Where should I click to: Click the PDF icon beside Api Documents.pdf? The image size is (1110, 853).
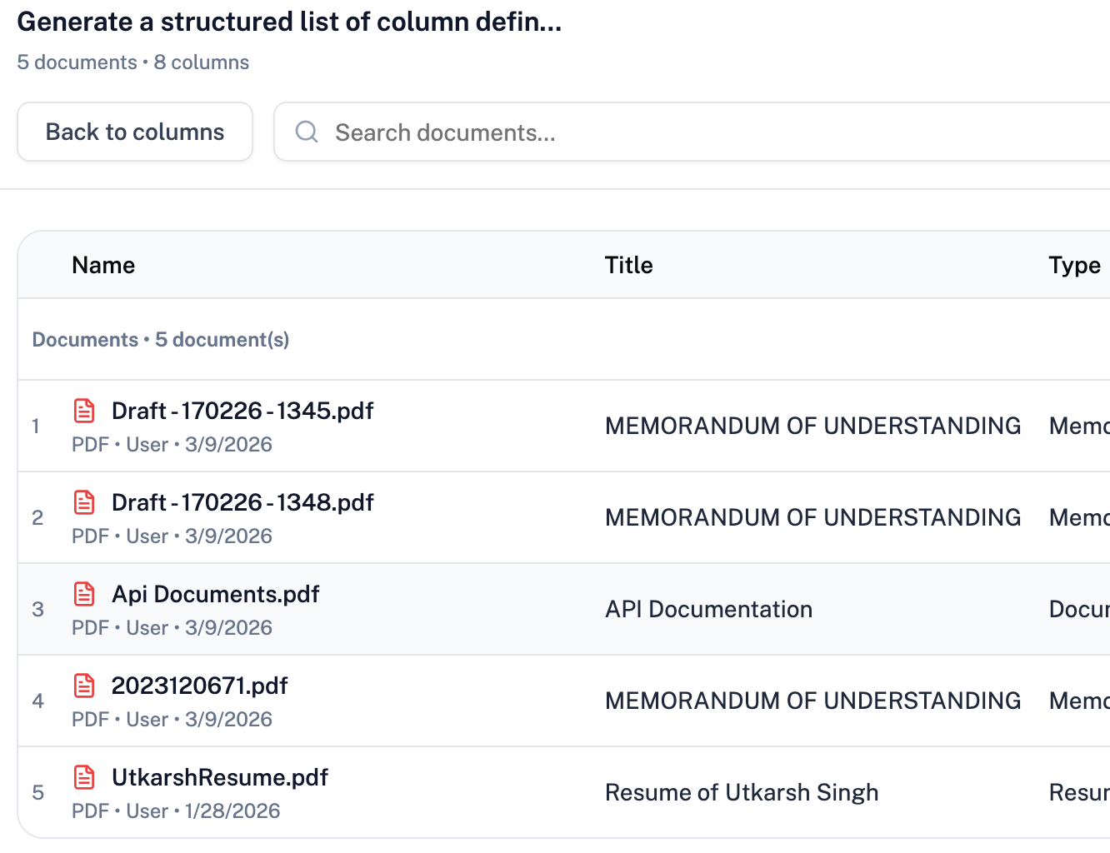84,594
